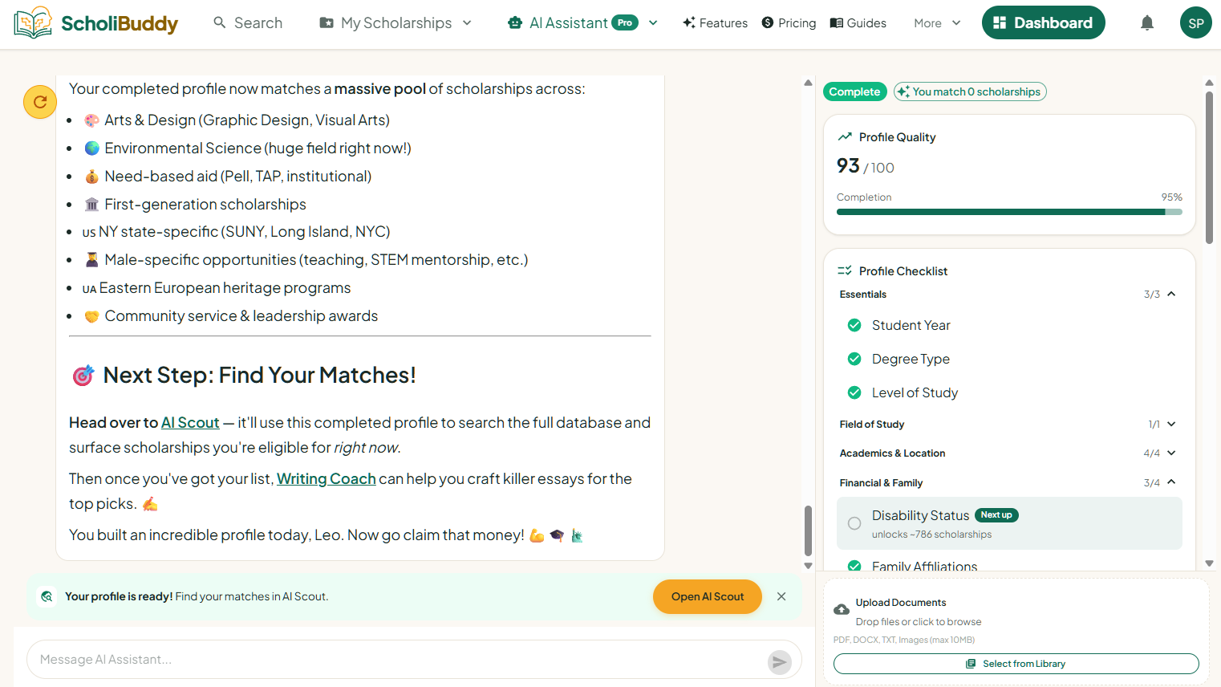Click 'unlocks ~786 scholarships' text

(x=931, y=535)
